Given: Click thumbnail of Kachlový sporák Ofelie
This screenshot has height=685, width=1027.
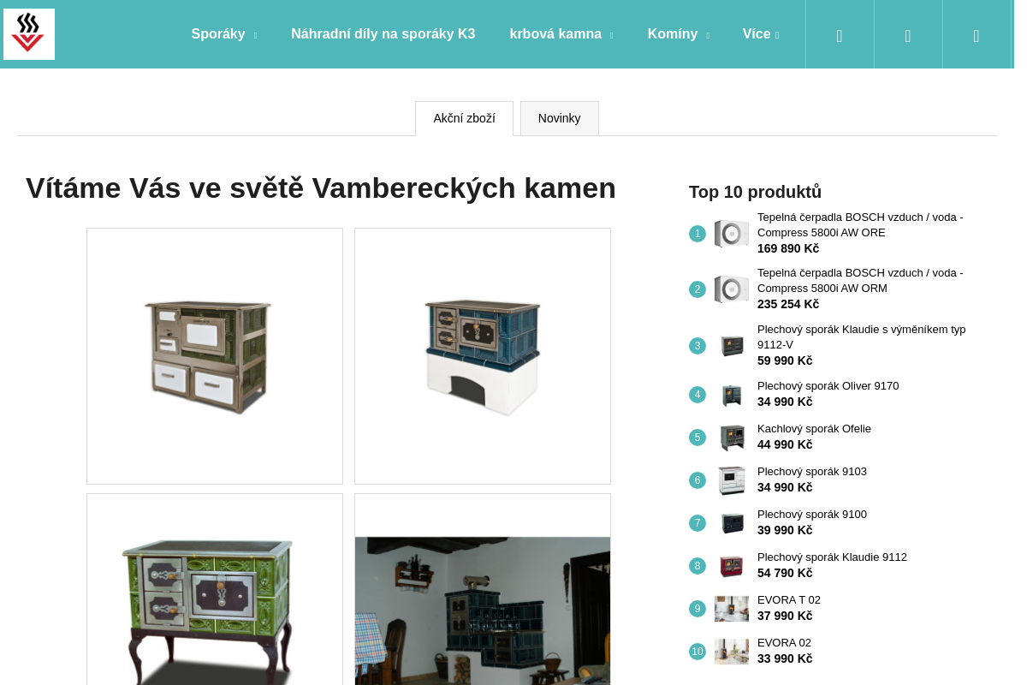Looking at the screenshot, I should 732,438.
